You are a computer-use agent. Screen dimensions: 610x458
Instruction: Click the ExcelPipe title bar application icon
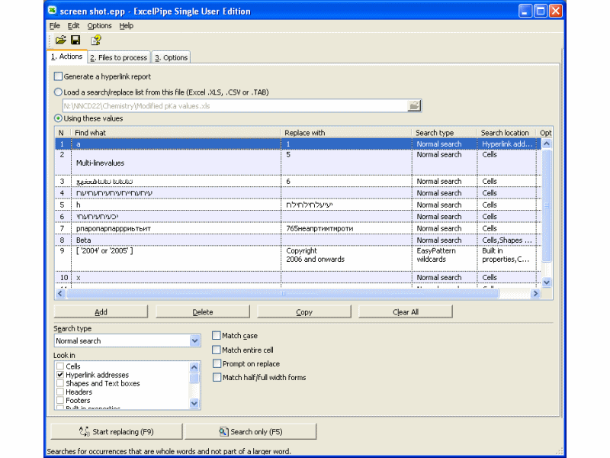tap(52, 11)
